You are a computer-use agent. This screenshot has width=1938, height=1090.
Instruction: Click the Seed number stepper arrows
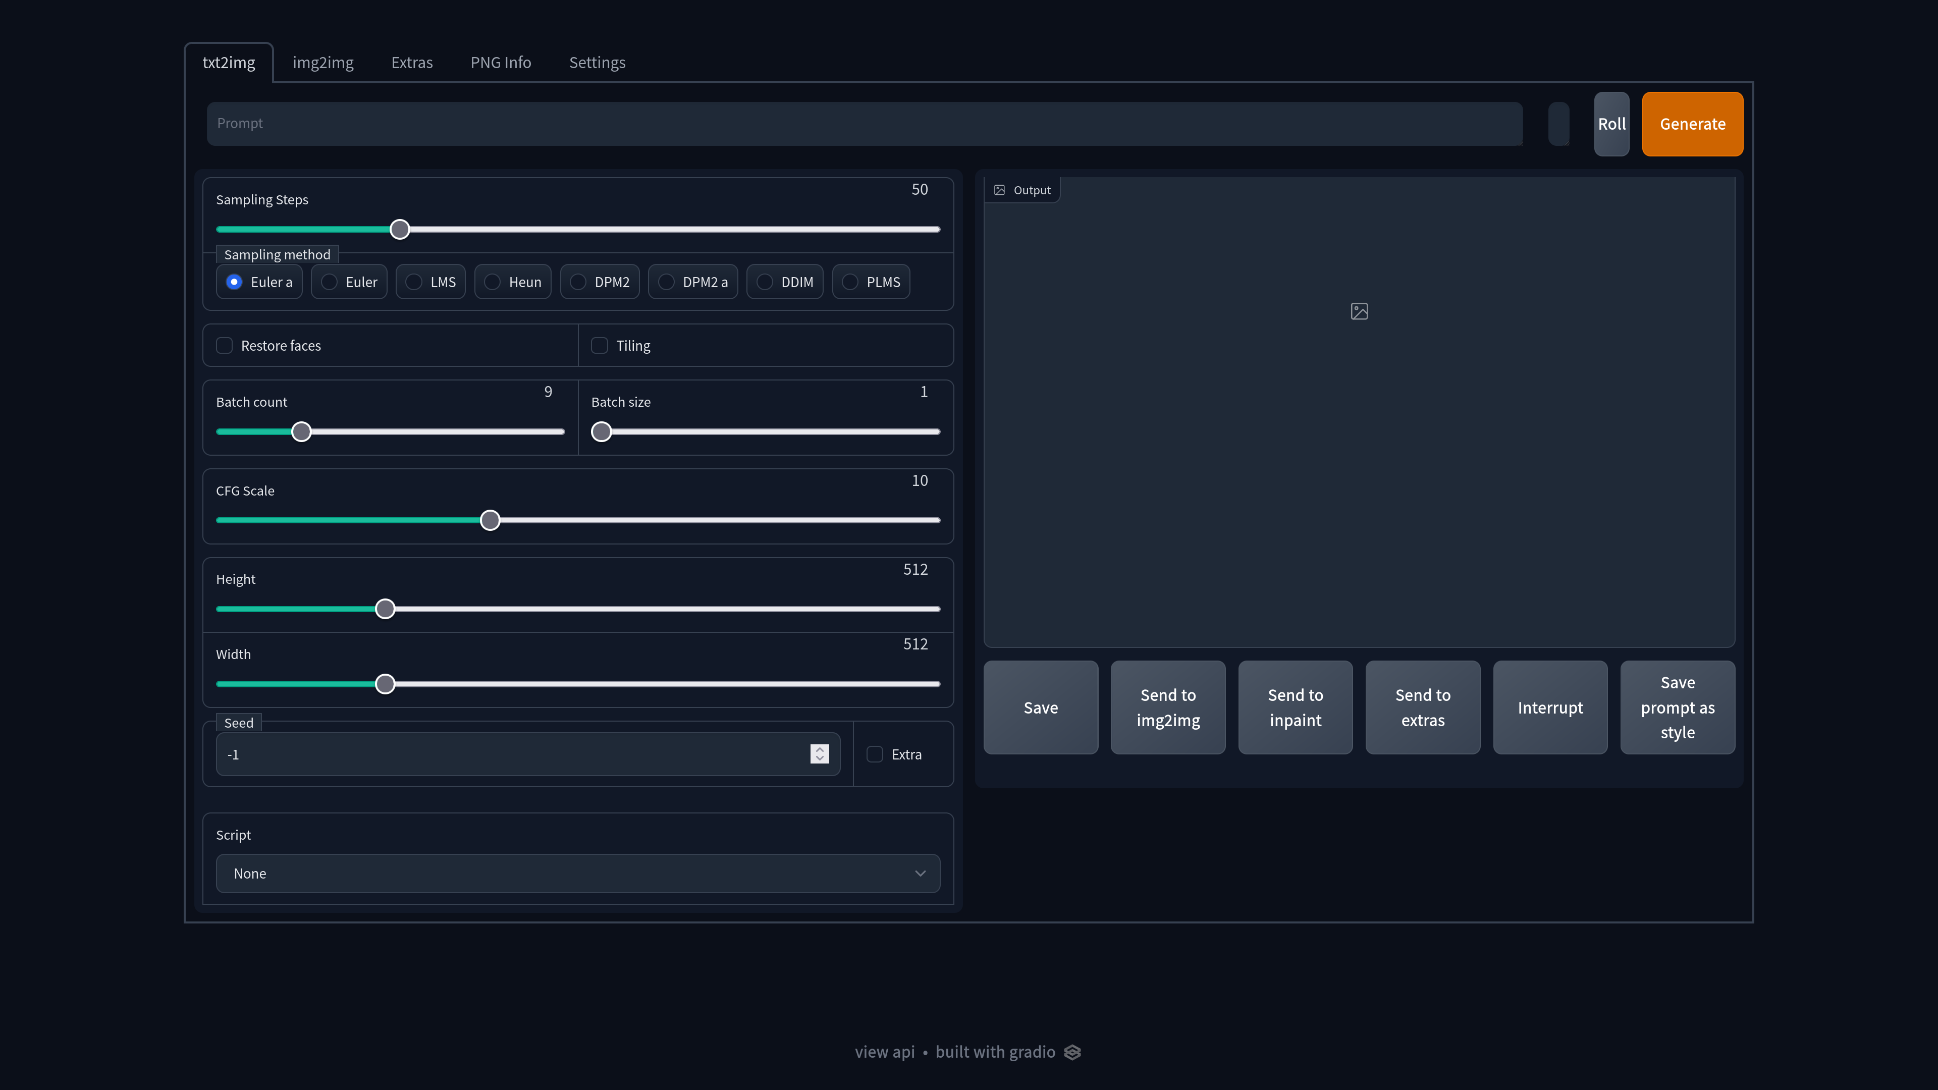pyautogui.click(x=819, y=754)
